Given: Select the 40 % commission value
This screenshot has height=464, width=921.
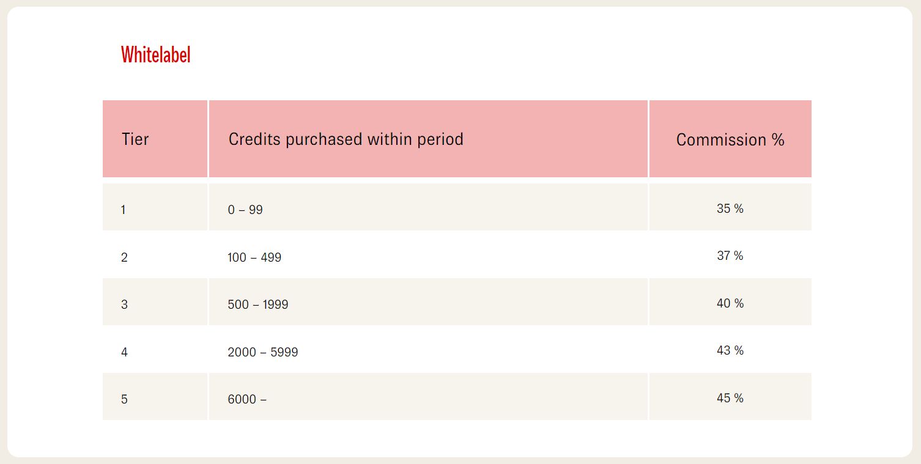Looking at the screenshot, I should (730, 303).
